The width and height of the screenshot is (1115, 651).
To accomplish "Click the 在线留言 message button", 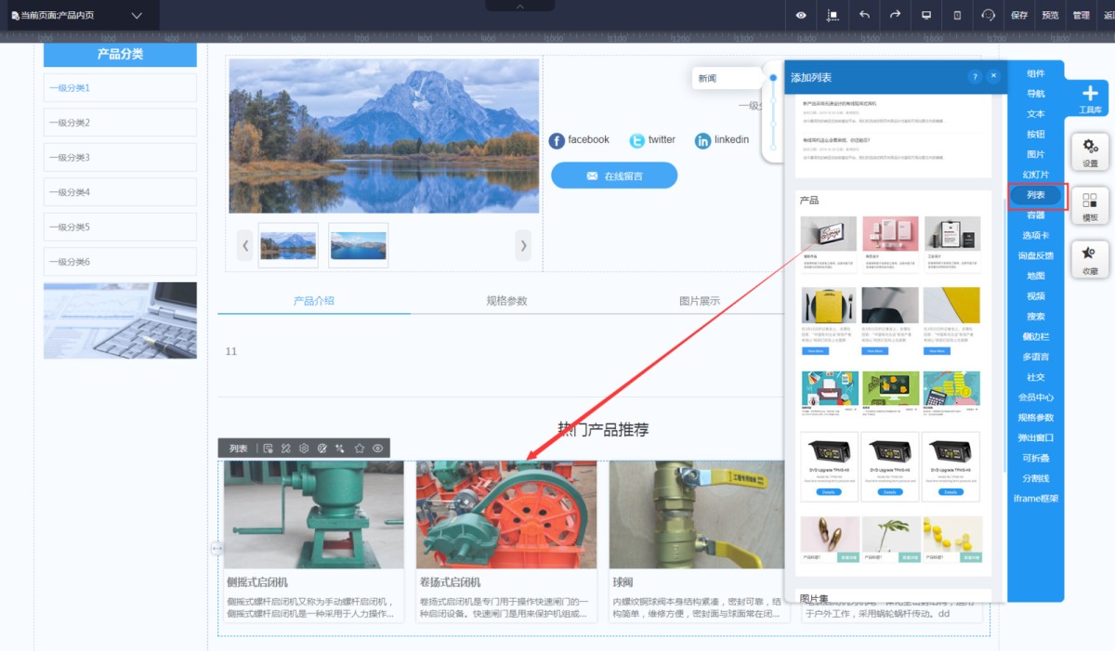I will pyautogui.click(x=614, y=176).
